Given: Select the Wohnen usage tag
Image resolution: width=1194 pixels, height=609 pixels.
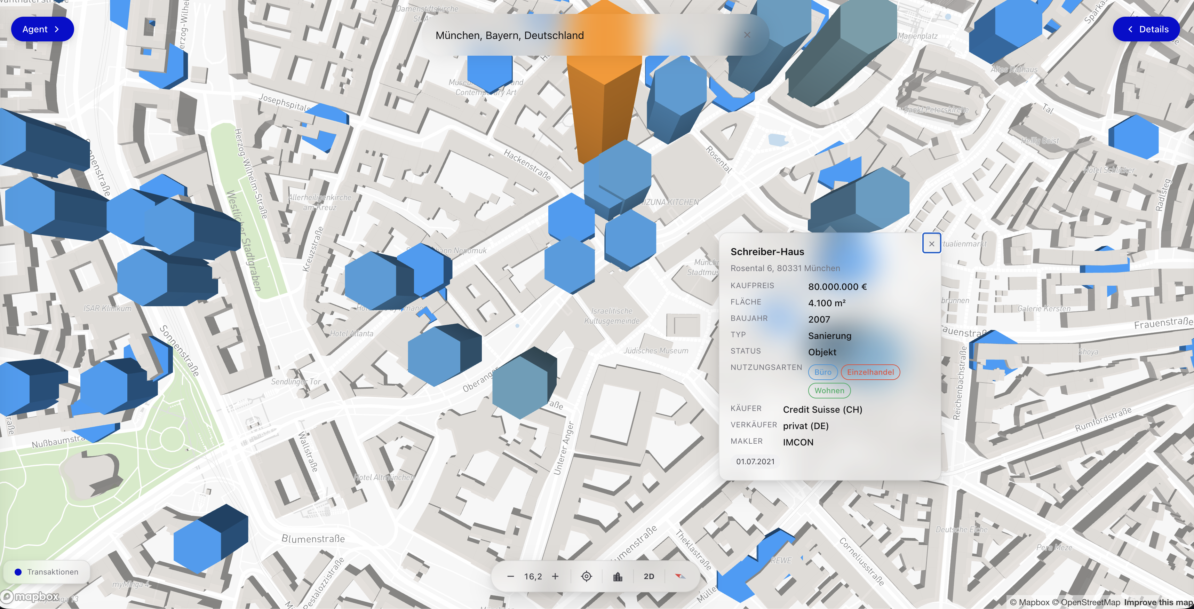Looking at the screenshot, I should [829, 390].
